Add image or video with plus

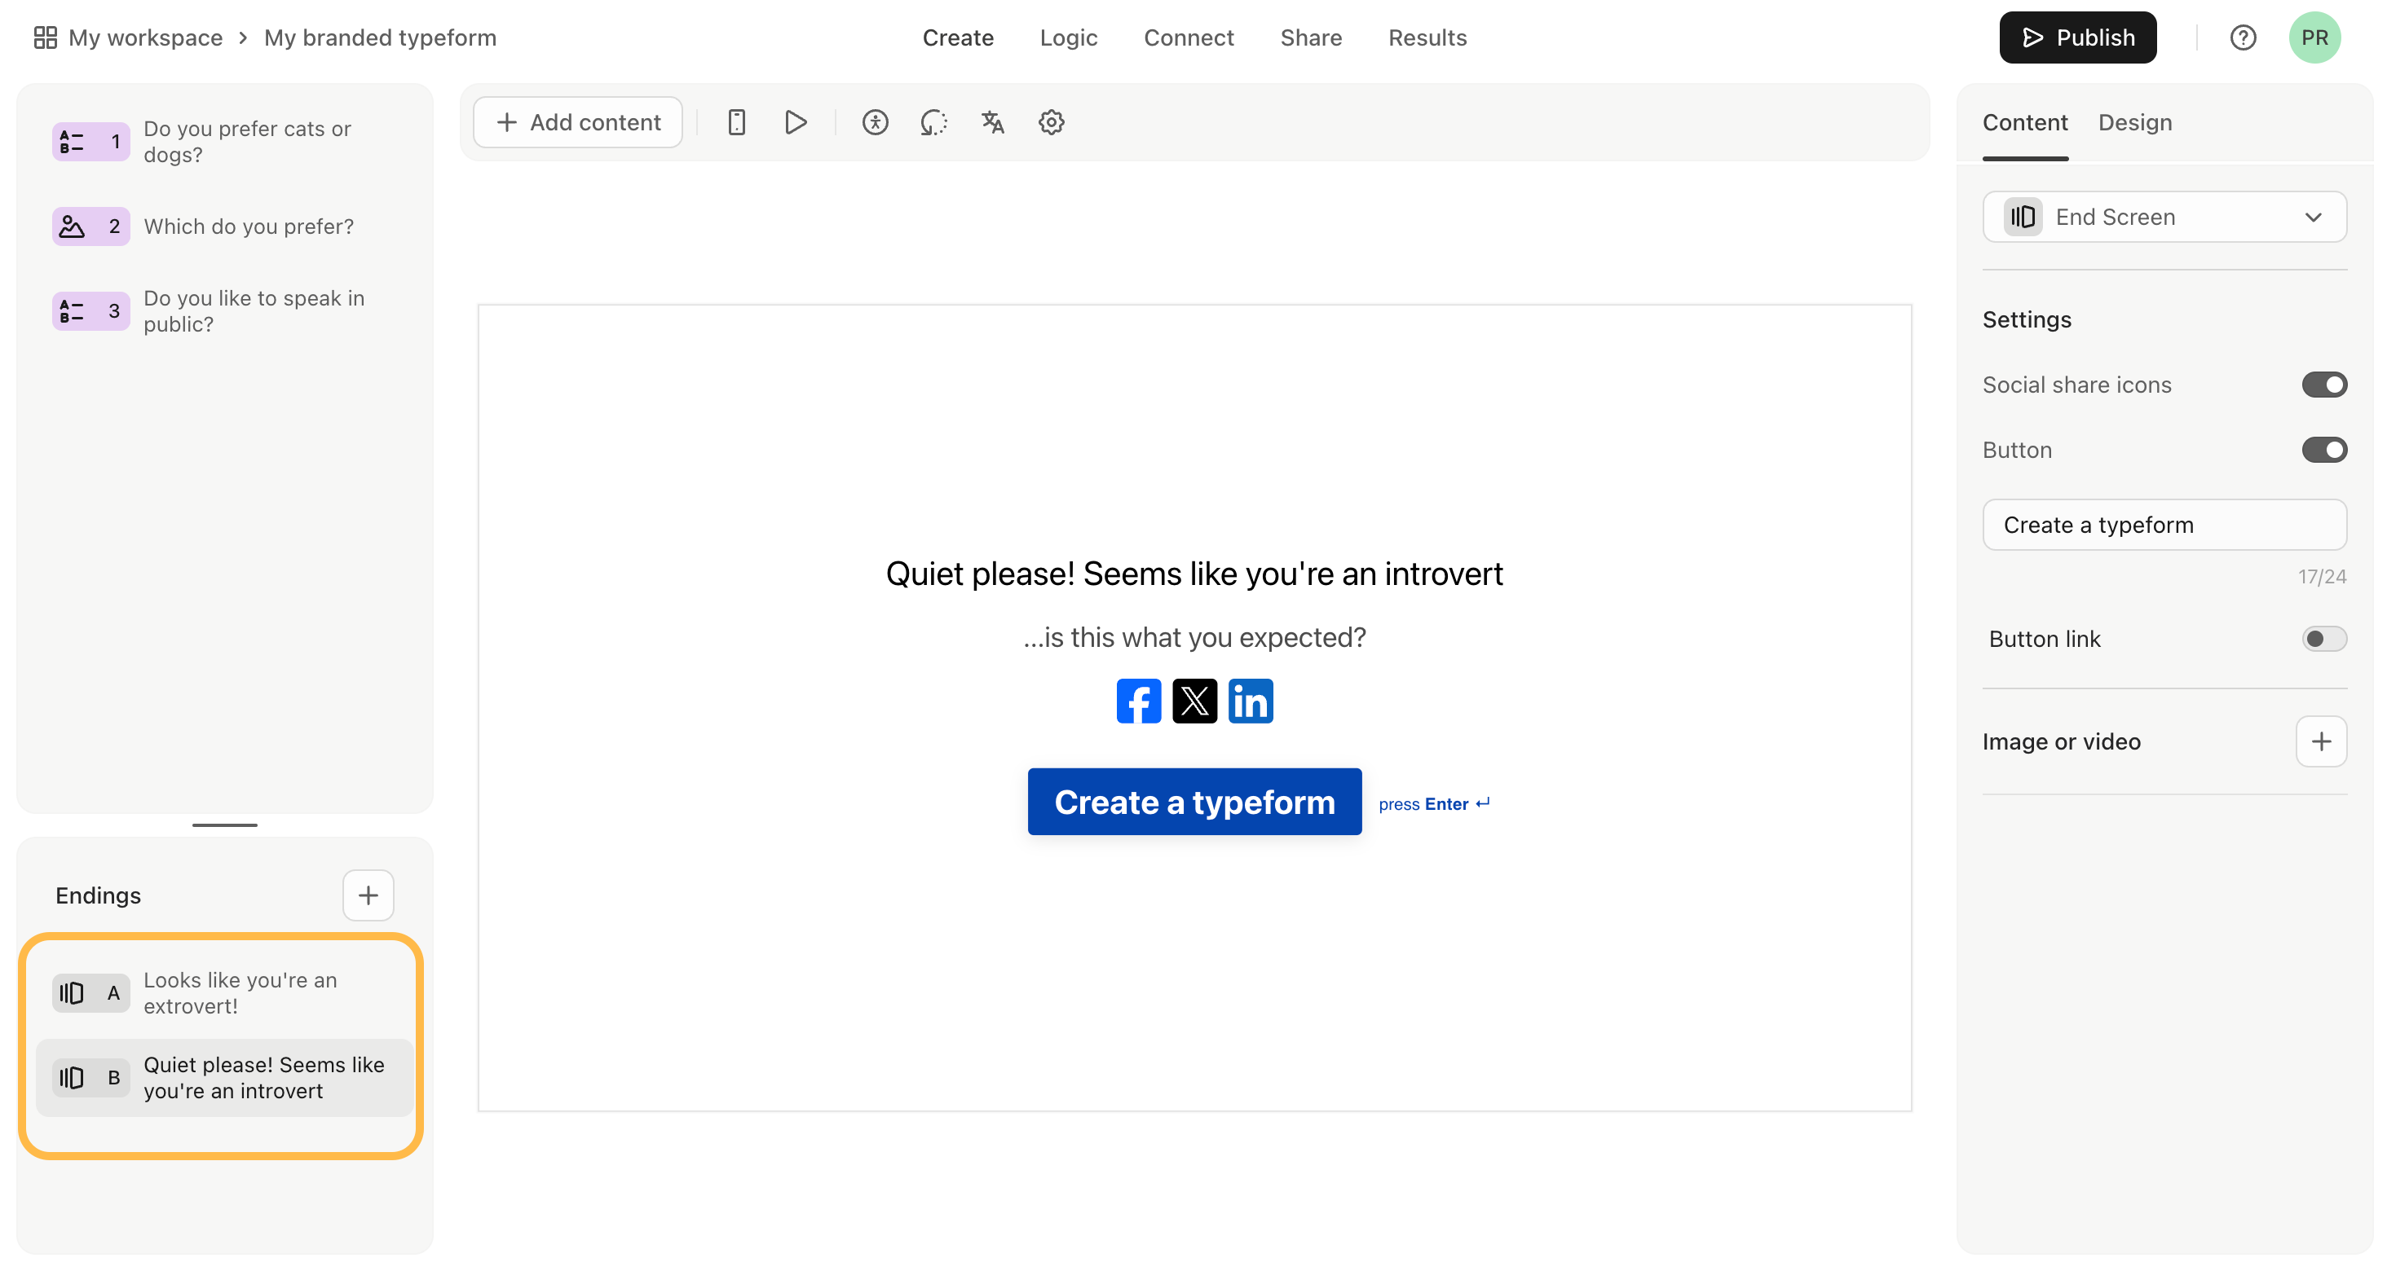(2320, 741)
